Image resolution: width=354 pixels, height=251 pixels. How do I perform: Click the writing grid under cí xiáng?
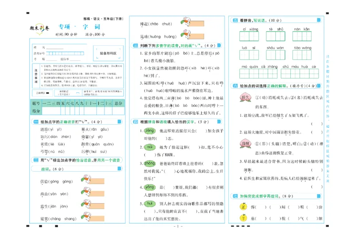(249, 36)
